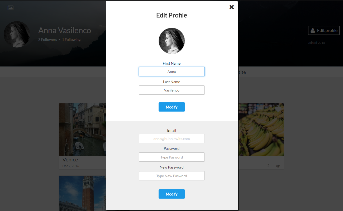Viewport: 343px width, 211px height.
Task: Select the Type Password field
Action: [172, 157]
